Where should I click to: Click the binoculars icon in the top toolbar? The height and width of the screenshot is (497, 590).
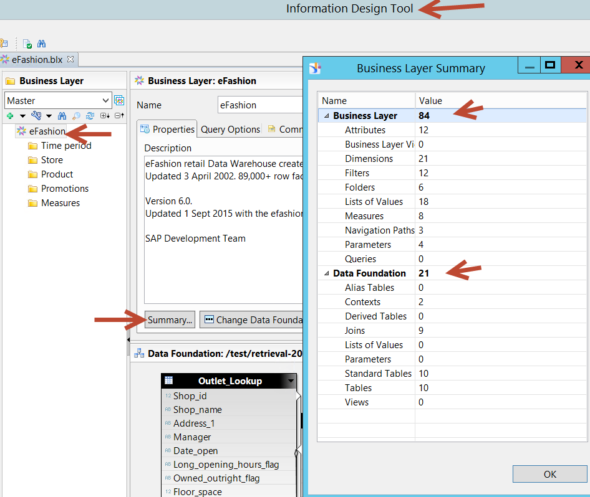(41, 44)
